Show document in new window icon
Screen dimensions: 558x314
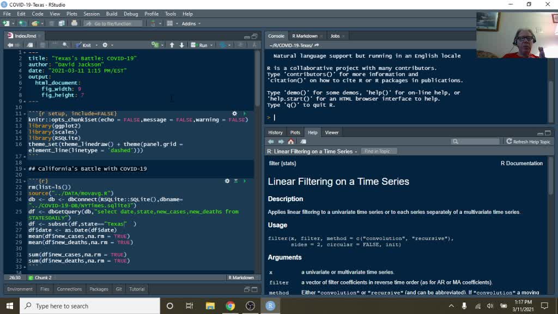pyautogui.click(x=31, y=45)
